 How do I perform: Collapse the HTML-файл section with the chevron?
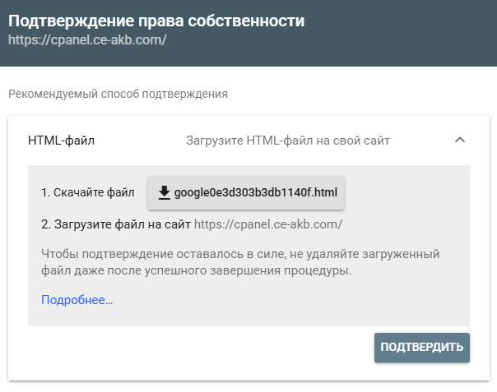(460, 140)
